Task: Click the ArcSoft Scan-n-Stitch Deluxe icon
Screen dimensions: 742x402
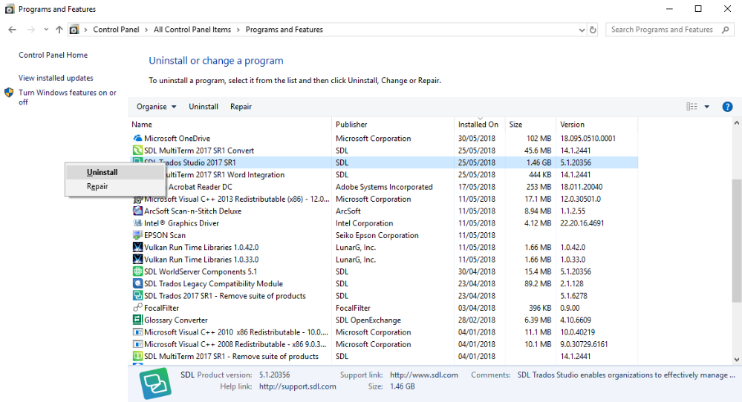Action: click(137, 211)
